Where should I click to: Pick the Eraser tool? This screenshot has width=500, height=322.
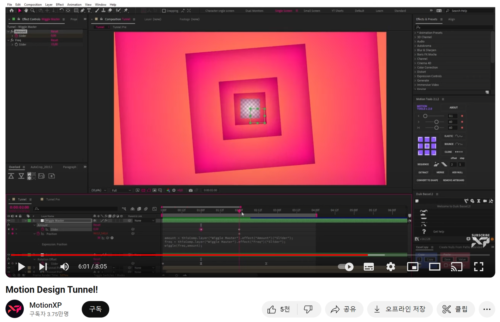(x=110, y=10)
